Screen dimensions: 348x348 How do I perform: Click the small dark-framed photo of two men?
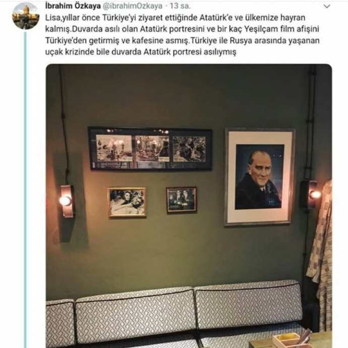(x=182, y=200)
